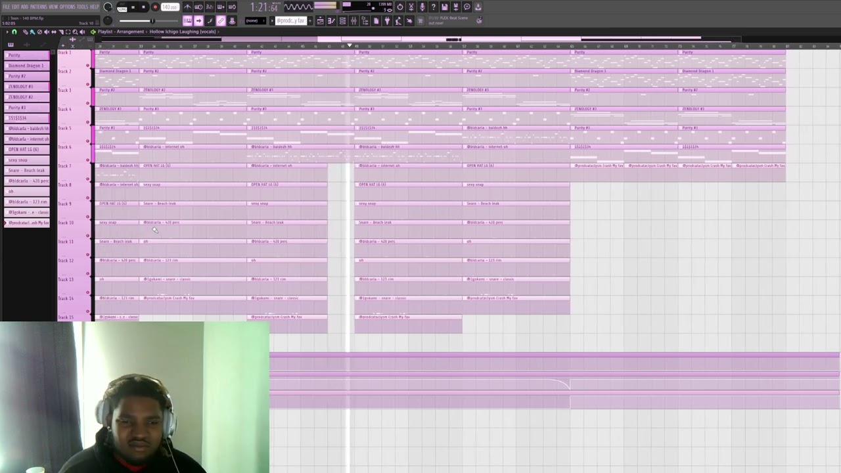The width and height of the screenshot is (841, 473).
Task: Select the playlist Slice tool
Action: 60,32
